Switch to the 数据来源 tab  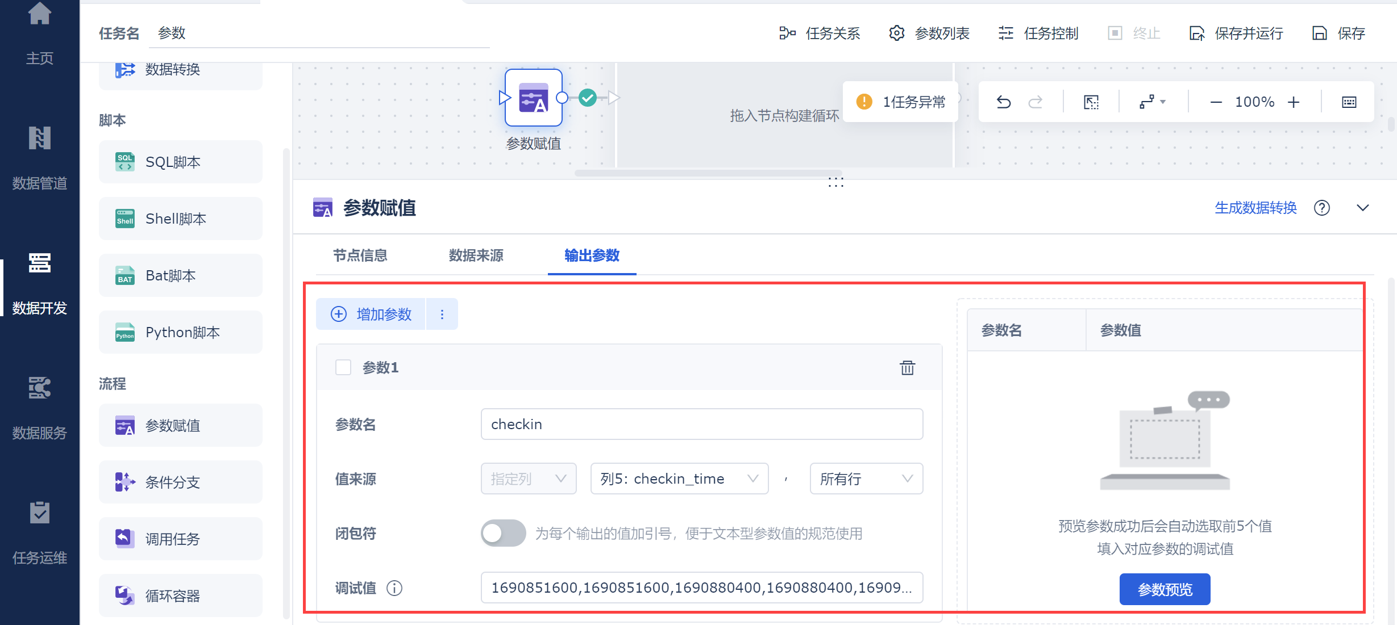[x=476, y=255]
